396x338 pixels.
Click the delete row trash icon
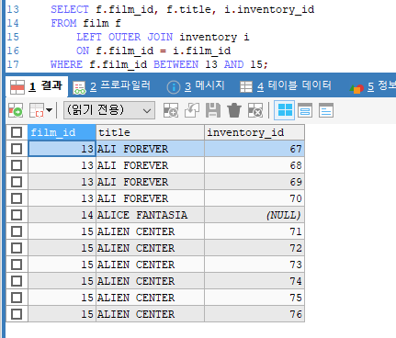tap(234, 110)
